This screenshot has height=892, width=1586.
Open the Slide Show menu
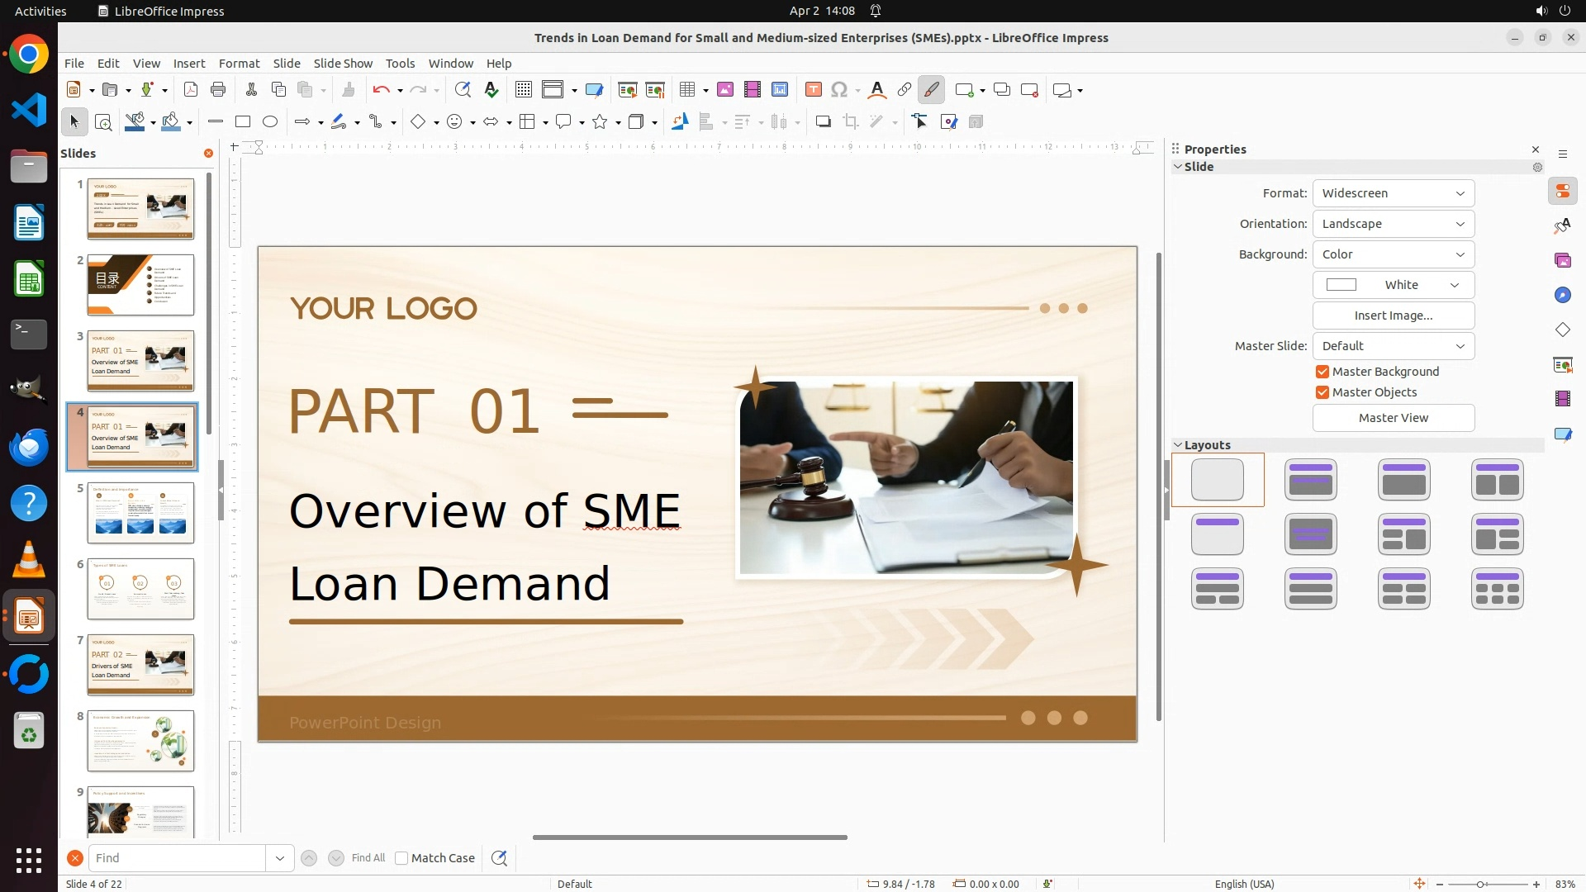click(x=343, y=64)
